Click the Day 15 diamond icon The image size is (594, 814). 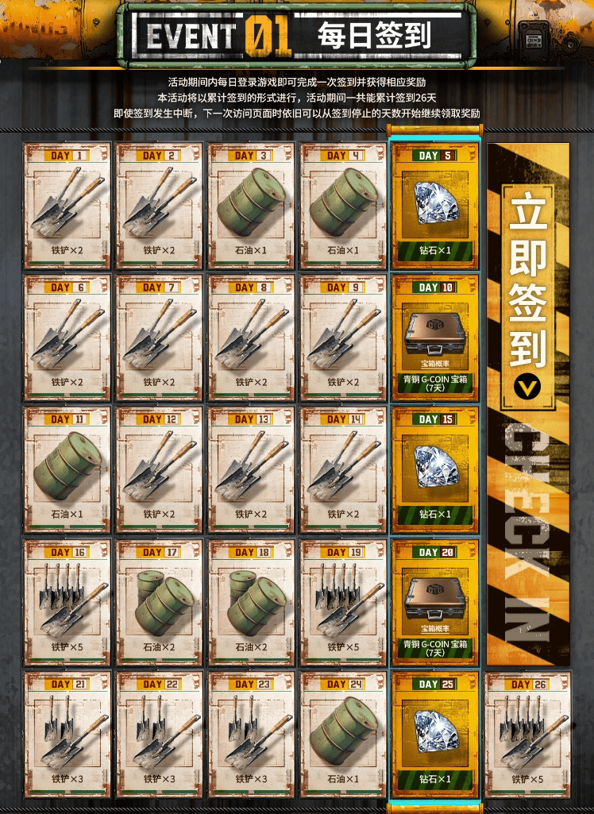436,466
